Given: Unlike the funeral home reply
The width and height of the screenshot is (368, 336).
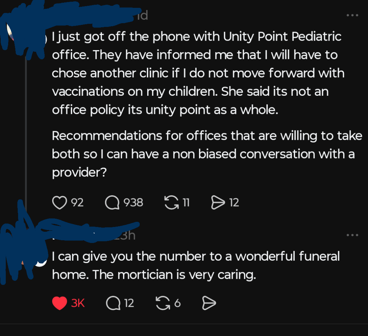Looking at the screenshot, I should pos(60,303).
